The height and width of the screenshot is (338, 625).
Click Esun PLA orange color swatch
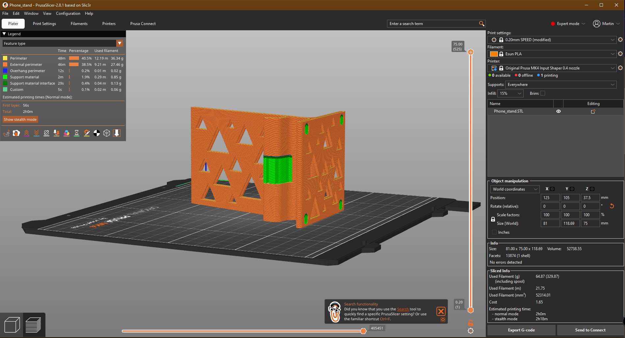[x=494, y=54]
